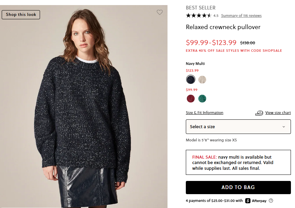This screenshot has height=208, width=295.
Task: Select the green color swatch
Action: [x=202, y=98]
